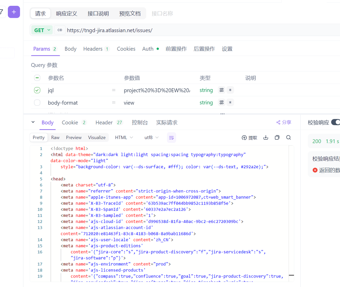Toggle the select-all params checkbox
340x287 pixels.
37,78
